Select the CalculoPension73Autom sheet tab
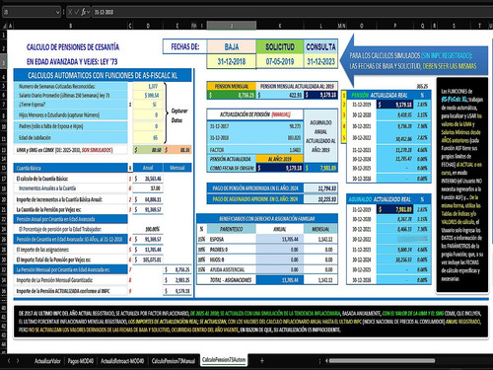 click(x=224, y=360)
